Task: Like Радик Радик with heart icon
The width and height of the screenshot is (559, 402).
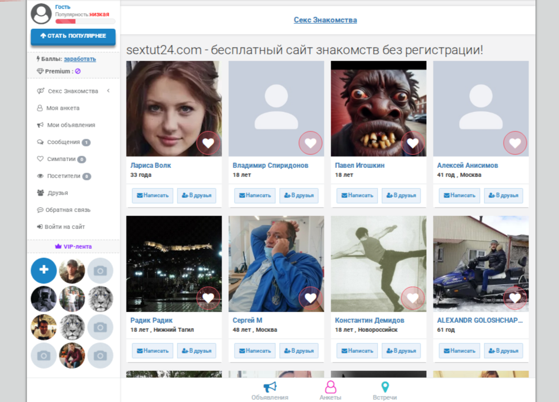Action: tap(208, 298)
